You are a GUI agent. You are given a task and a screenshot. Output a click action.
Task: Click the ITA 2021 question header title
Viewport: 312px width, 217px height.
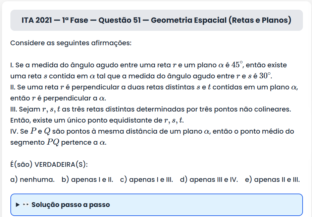[x=156, y=20]
